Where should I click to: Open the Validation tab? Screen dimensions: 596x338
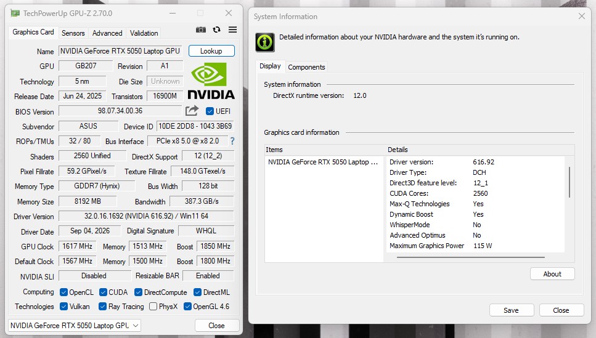click(144, 33)
